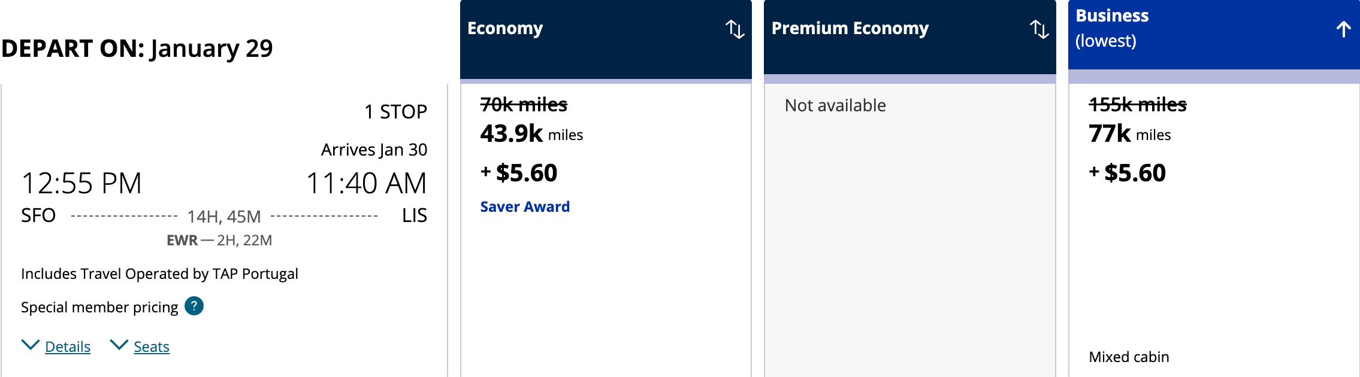Expand the flight Details section

pos(68,346)
